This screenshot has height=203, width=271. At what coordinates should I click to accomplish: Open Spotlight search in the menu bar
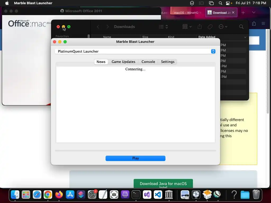click(x=220, y=3)
